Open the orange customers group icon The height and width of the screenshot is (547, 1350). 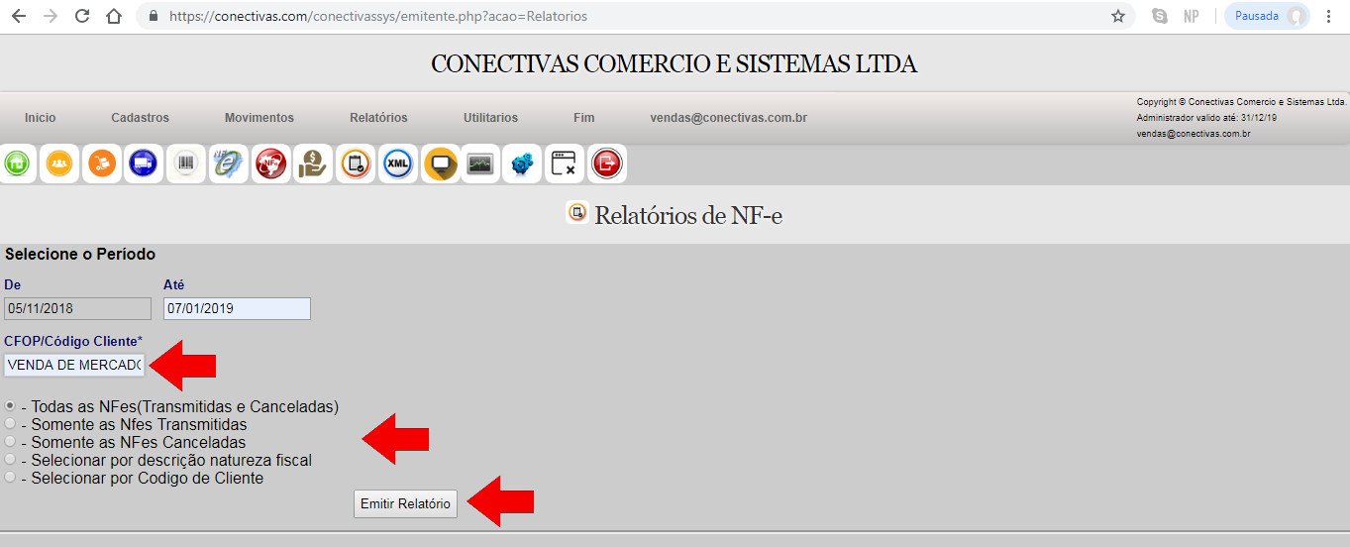pos(59,164)
